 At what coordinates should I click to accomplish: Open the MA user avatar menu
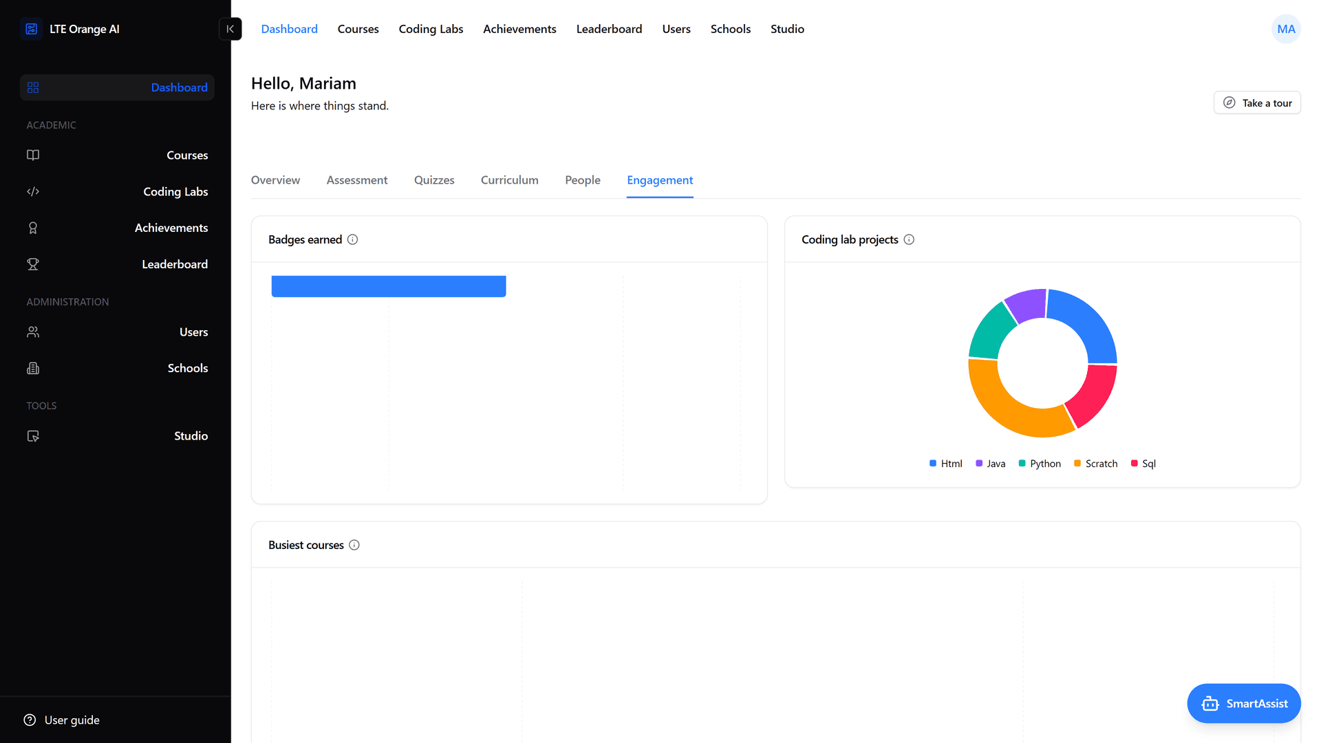point(1286,29)
